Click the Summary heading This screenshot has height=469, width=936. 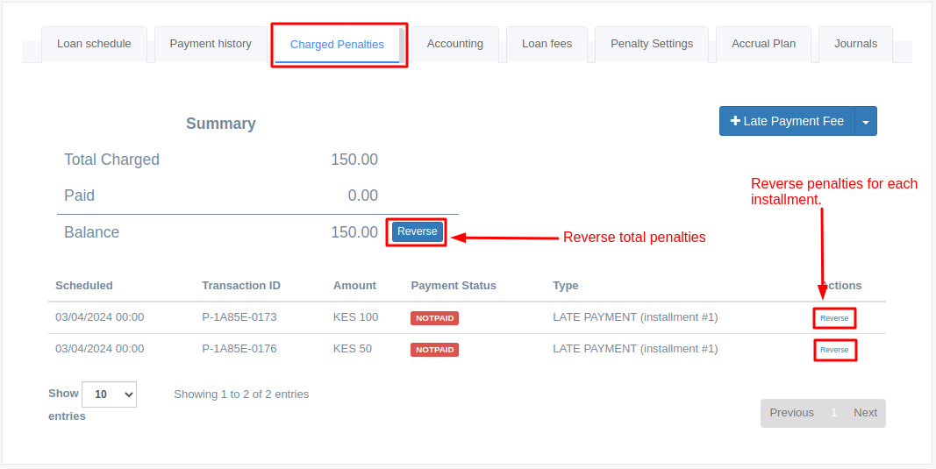click(221, 124)
